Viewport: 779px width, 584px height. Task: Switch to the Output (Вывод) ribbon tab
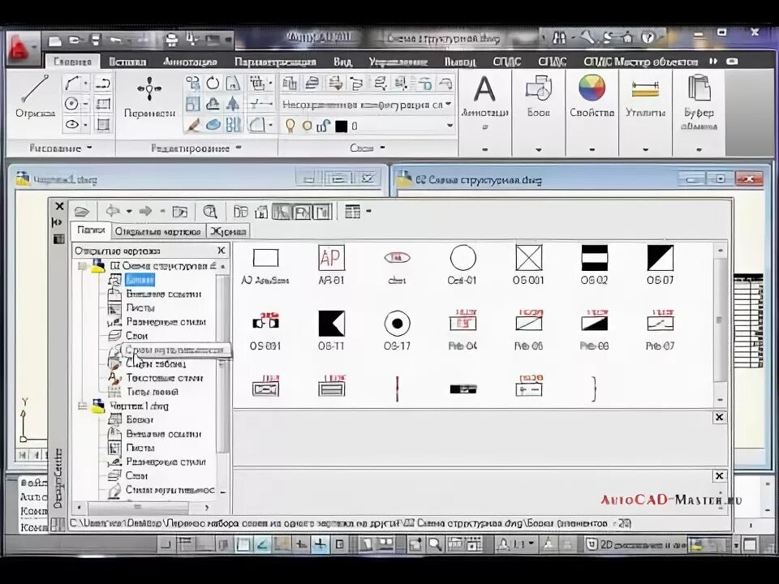[x=460, y=62]
